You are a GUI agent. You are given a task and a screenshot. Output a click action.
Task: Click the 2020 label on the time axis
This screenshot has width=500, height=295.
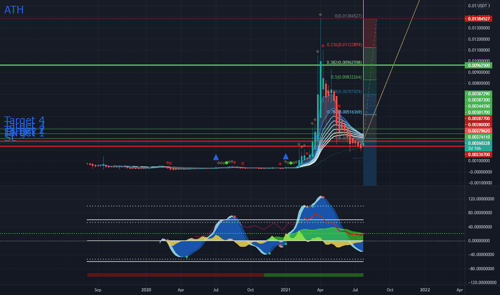coord(146,290)
